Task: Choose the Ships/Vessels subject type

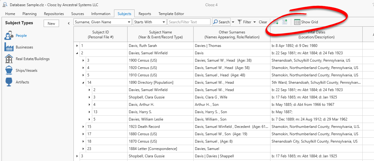Action: 26,71
